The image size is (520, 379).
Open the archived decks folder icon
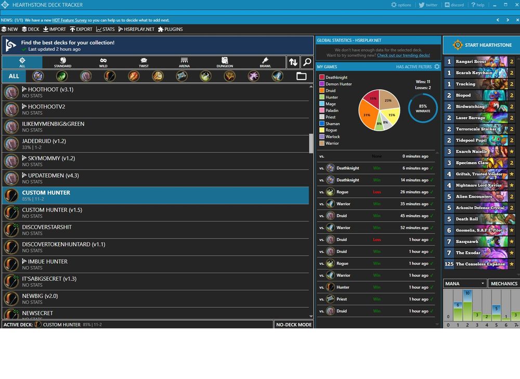point(301,76)
